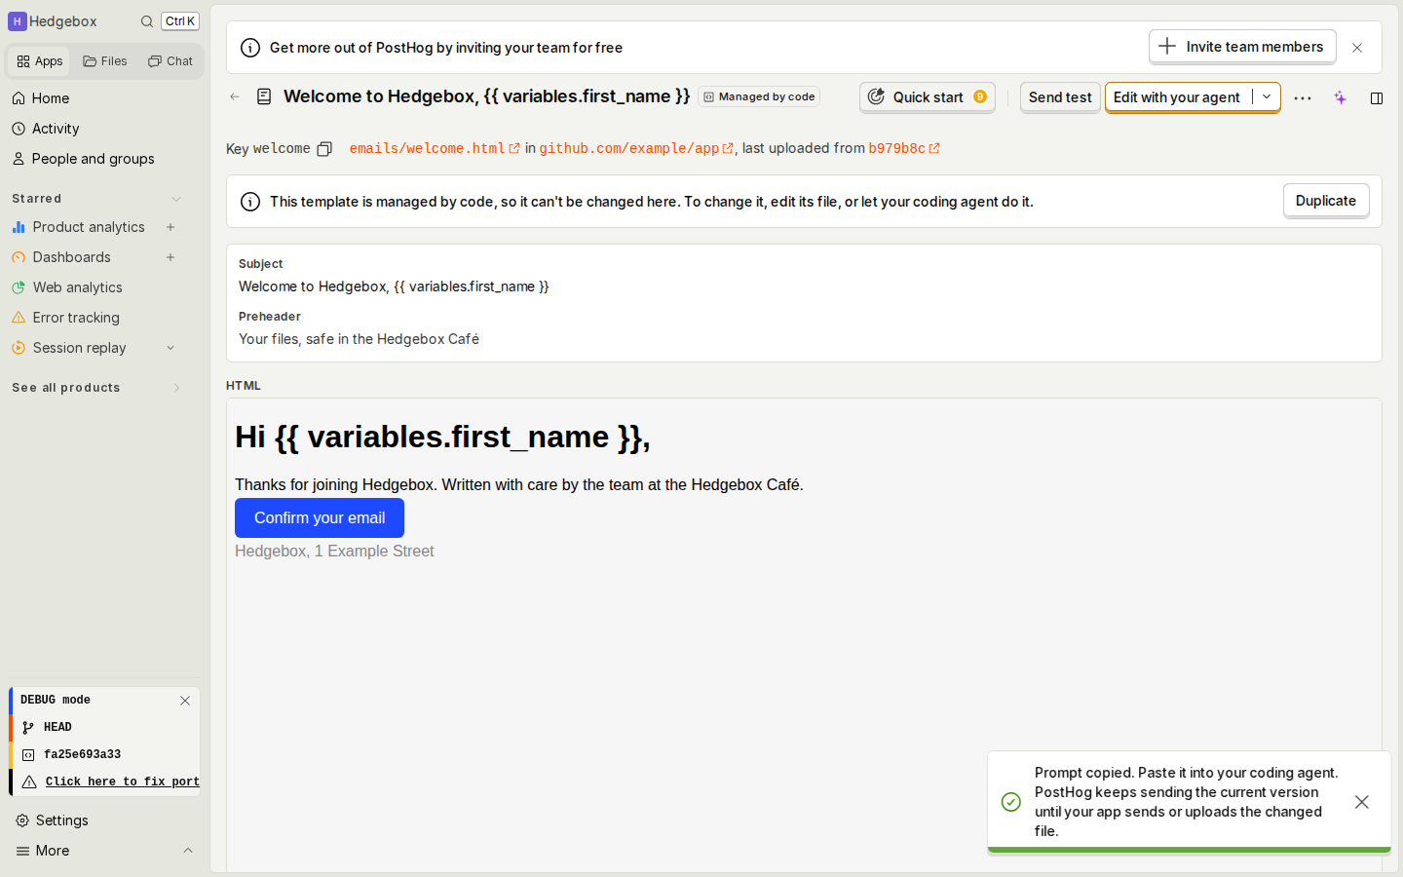
Task: Open the AI sparkle assistant icon
Action: [x=1341, y=97]
